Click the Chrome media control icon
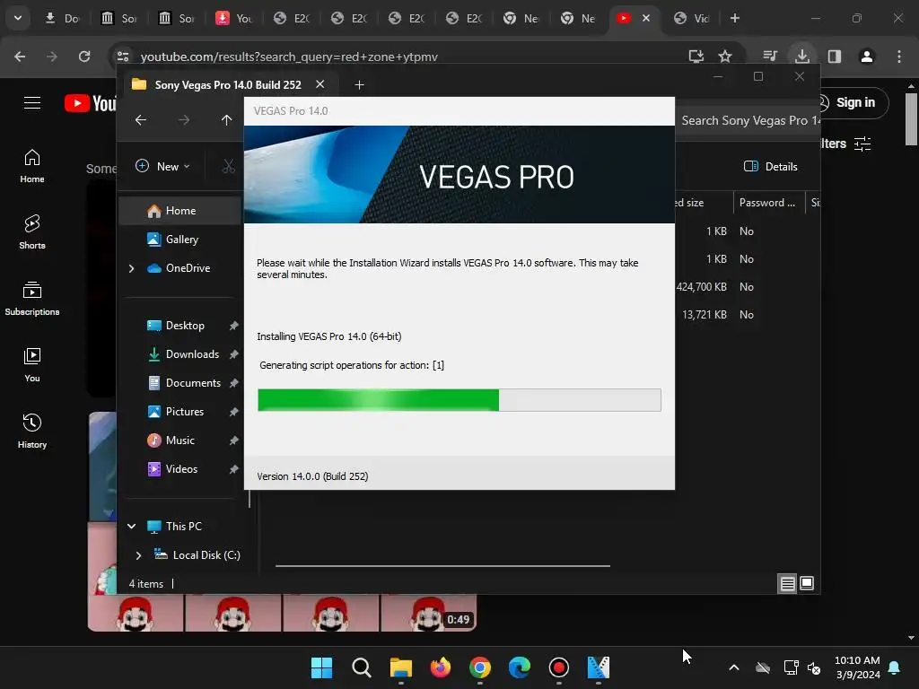This screenshot has width=919, height=689. [x=770, y=57]
